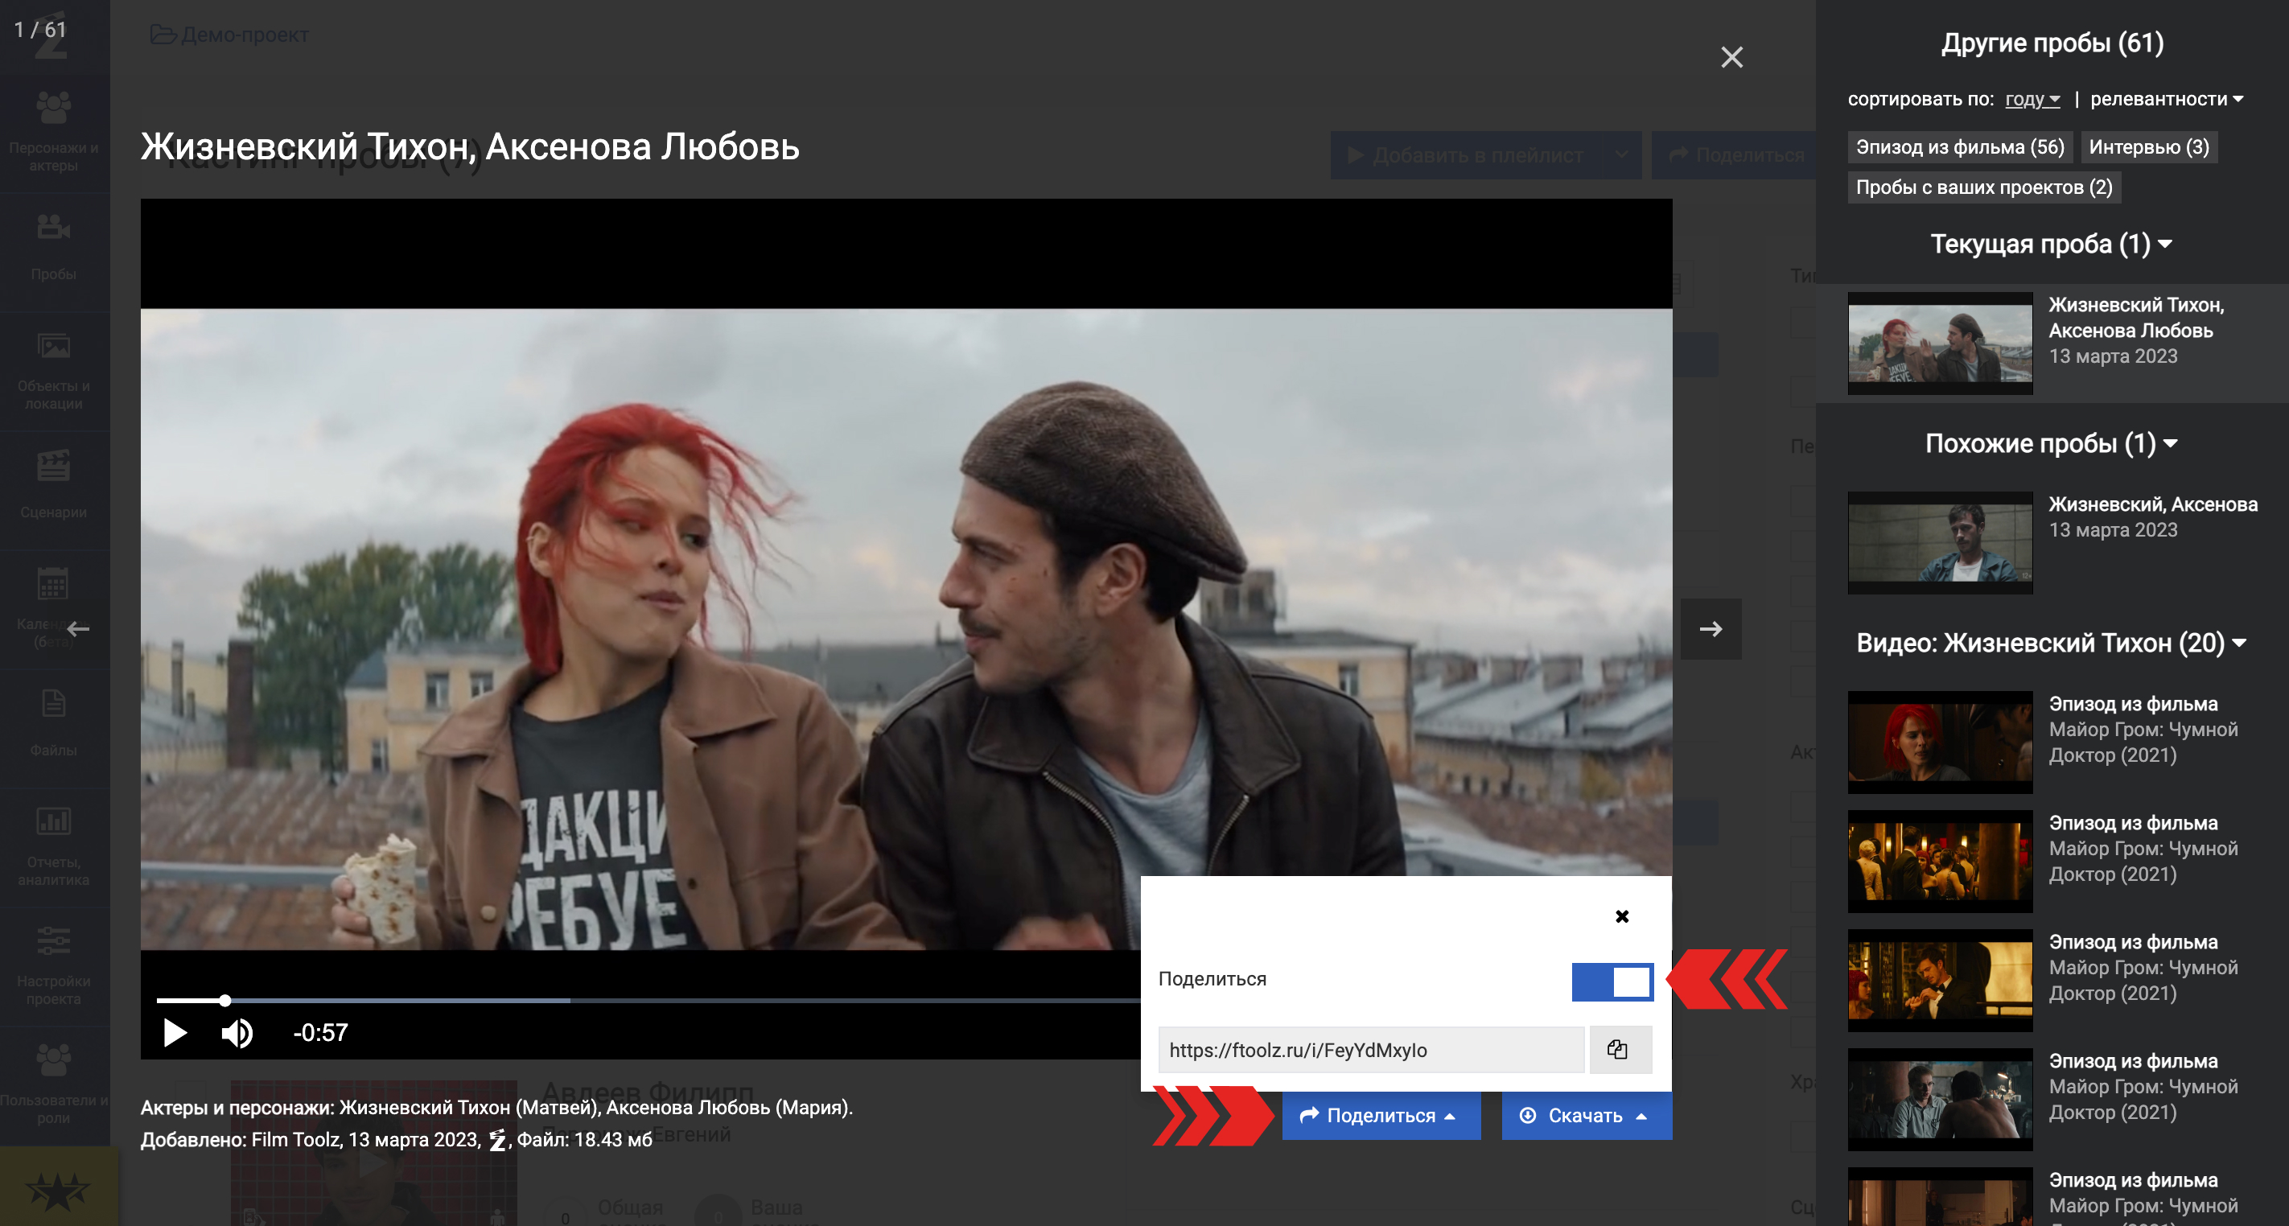Open the blue Скачать dropdown button
The image size is (2289, 1226).
coord(1586,1116)
